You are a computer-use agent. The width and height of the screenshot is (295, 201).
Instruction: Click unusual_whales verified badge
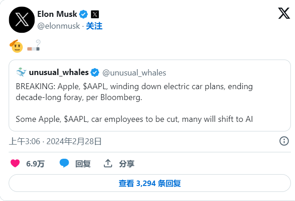pyautogui.click(x=95, y=72)
